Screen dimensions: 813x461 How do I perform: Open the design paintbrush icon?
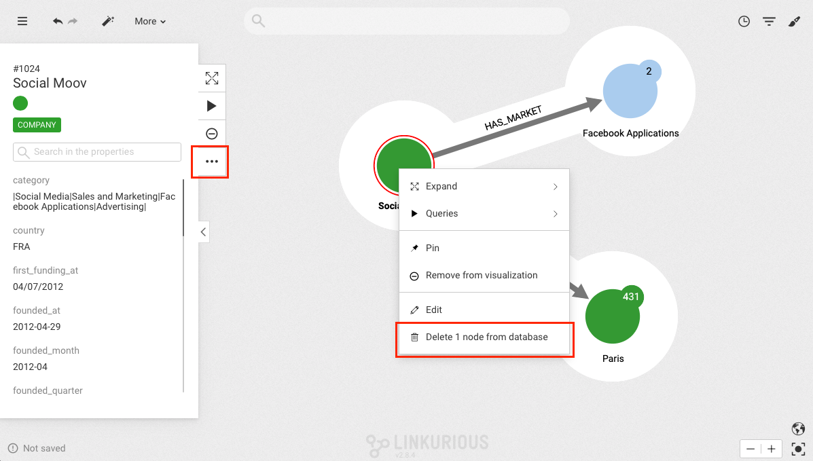[794, 22]
